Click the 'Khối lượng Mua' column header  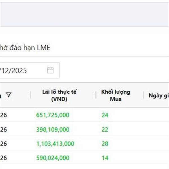pos(115,95)
